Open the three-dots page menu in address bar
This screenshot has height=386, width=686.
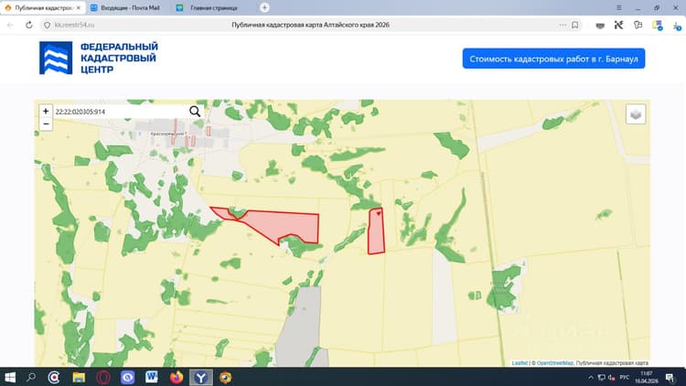coord(563,25)
